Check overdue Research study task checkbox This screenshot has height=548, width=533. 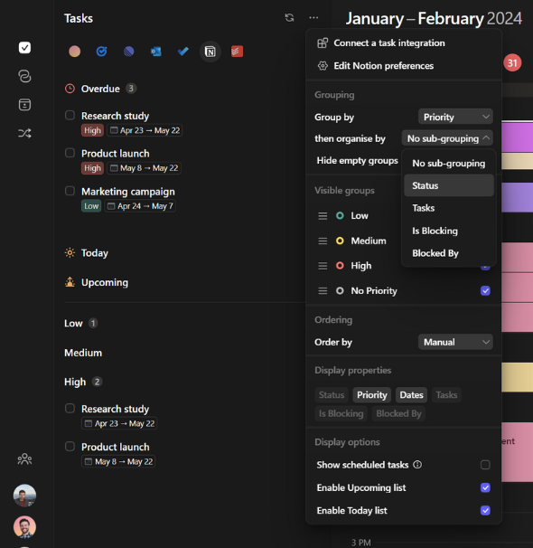coord(70,115)
